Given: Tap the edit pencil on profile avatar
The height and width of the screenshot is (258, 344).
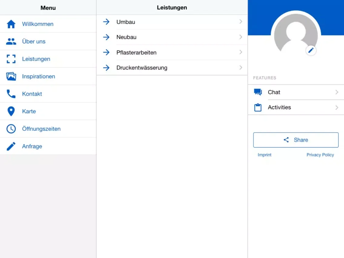Looking at the screenshot, I should coord(311,50).
